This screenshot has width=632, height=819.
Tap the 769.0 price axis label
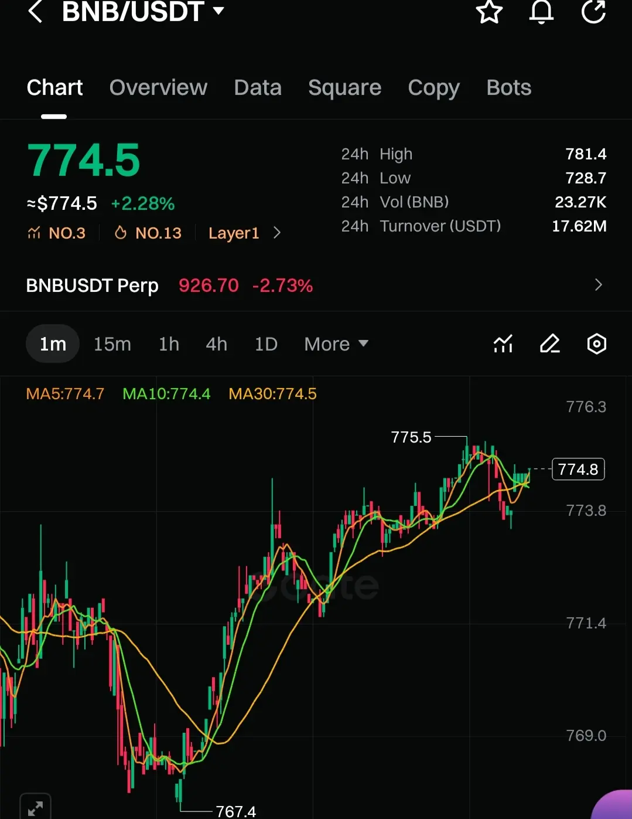586,736
